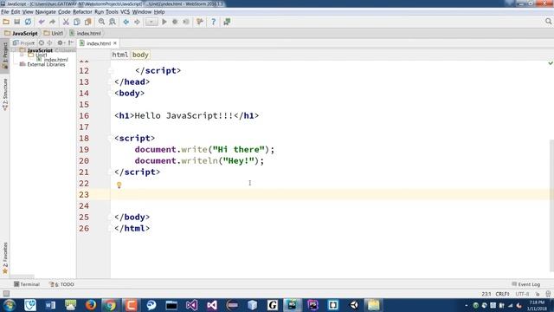Copy selection using toolbar icon
Viewport: 554px width, 312px height.
click(77, 22)
